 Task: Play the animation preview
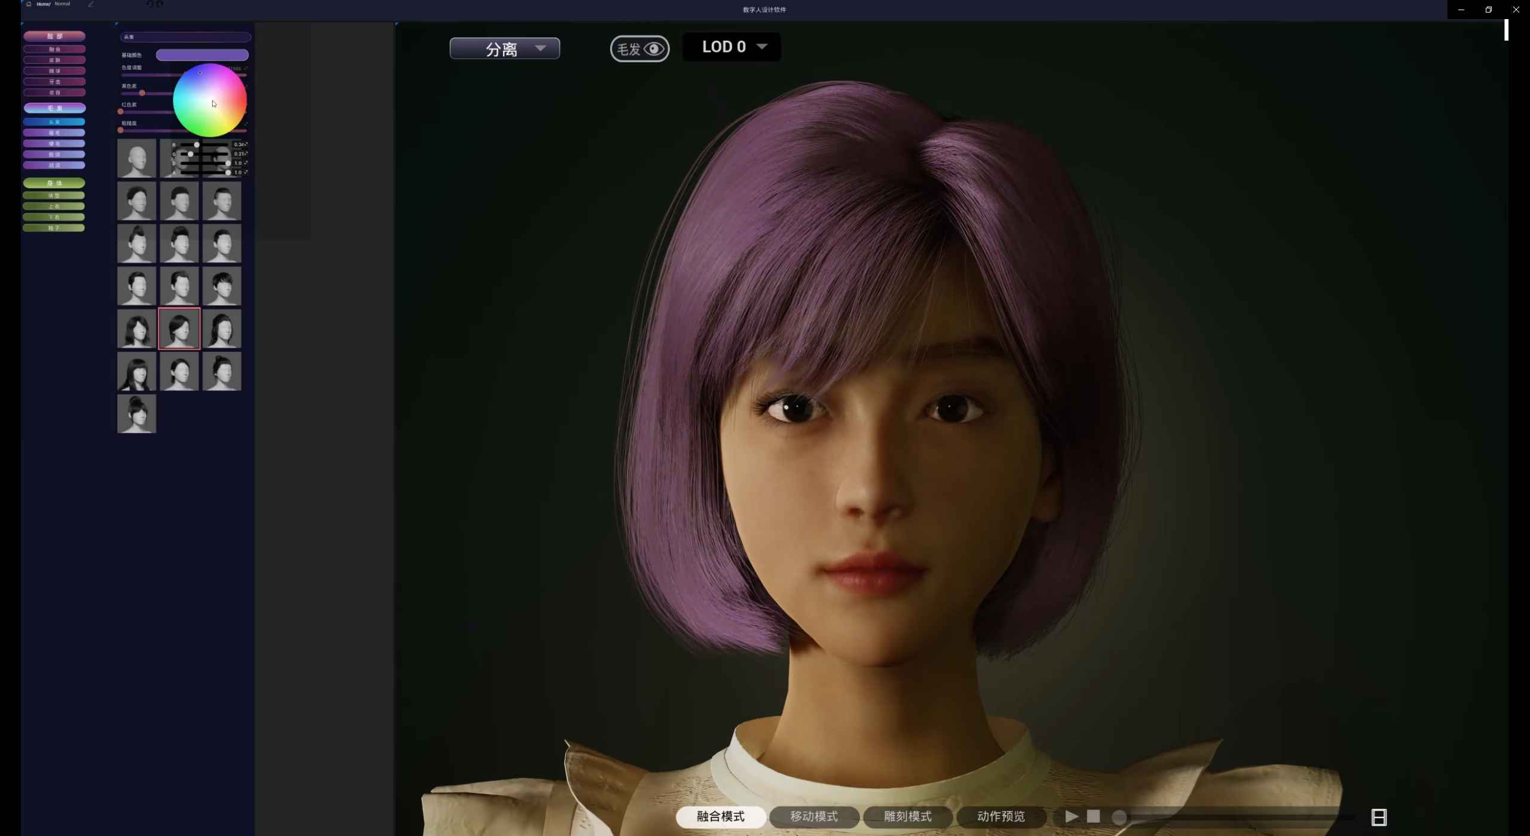click(1072, 816)
